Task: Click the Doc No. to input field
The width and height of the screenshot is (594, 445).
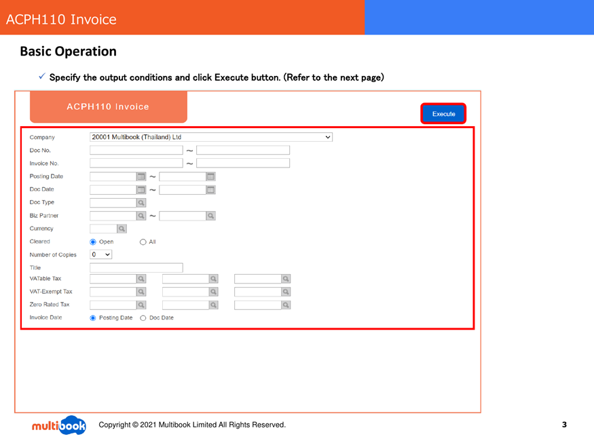Action: 243,150
